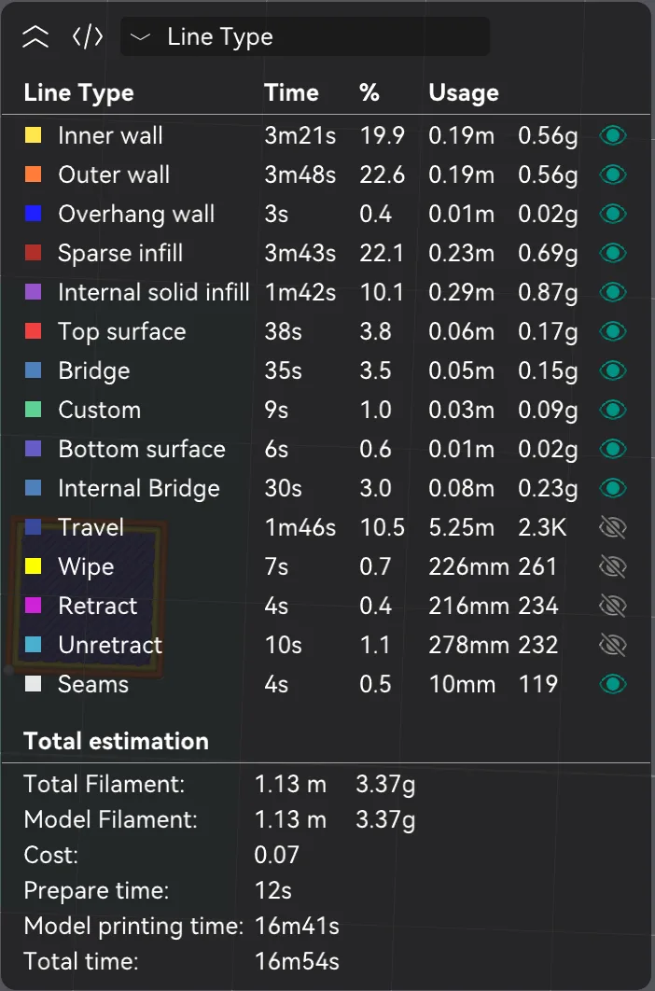Click the green Custom color swatch
This screenshot has height=991, width=655.
33,410
